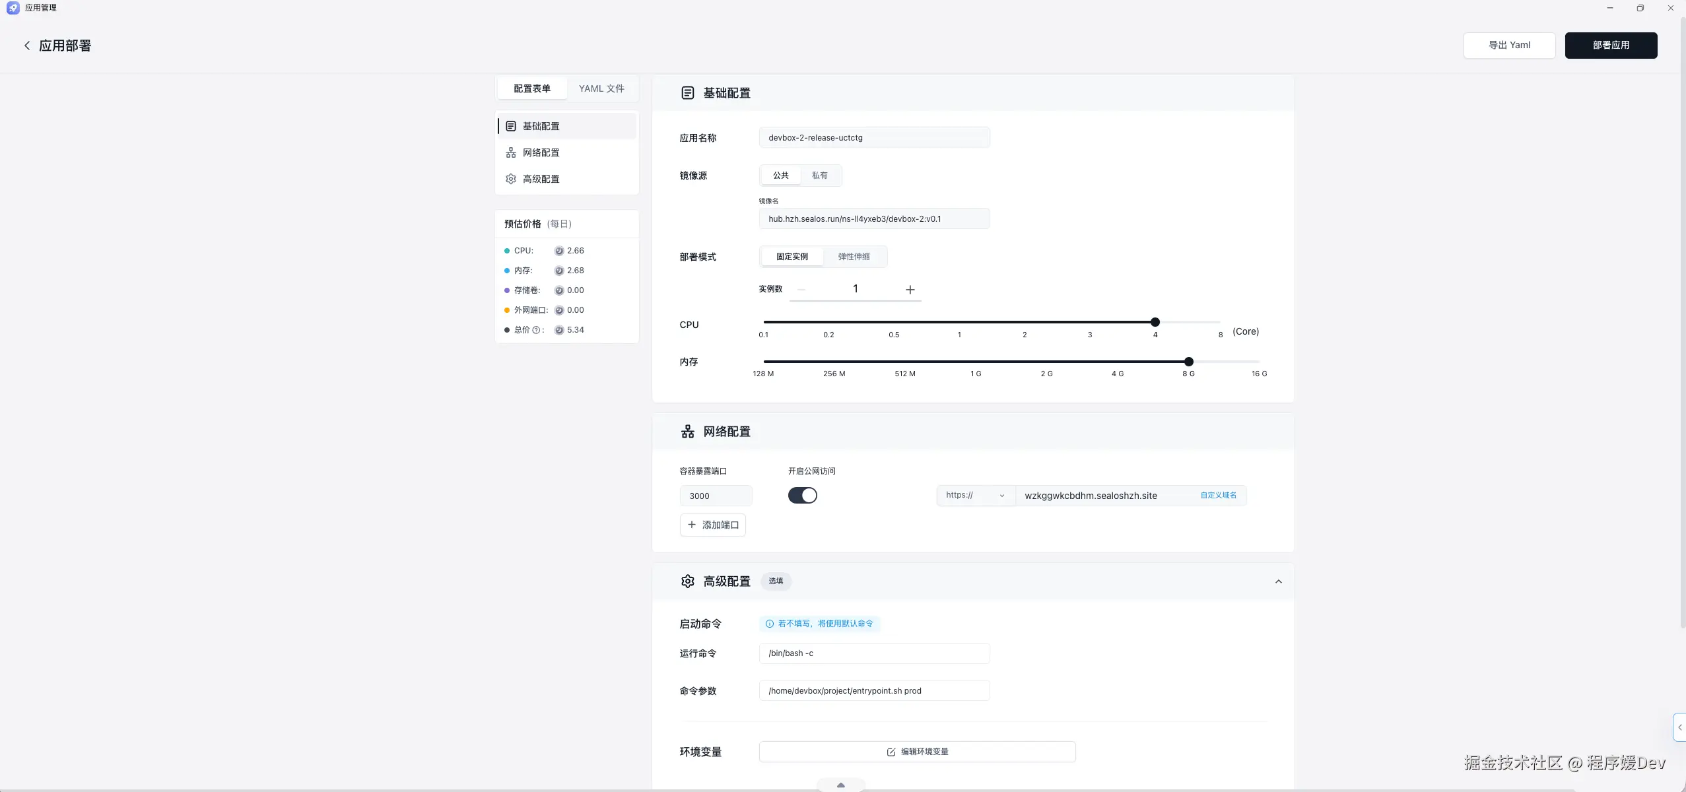Image resolution: width=1686 pixels, height=792 pixels.
Task: Click the bottom up-arrow collapse handle
Action: coord(840,785)
